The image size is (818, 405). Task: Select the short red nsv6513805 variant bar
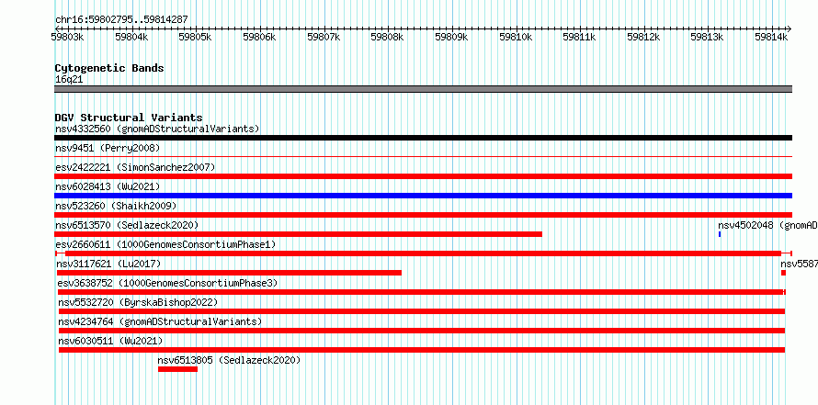[x=178, y=369]
